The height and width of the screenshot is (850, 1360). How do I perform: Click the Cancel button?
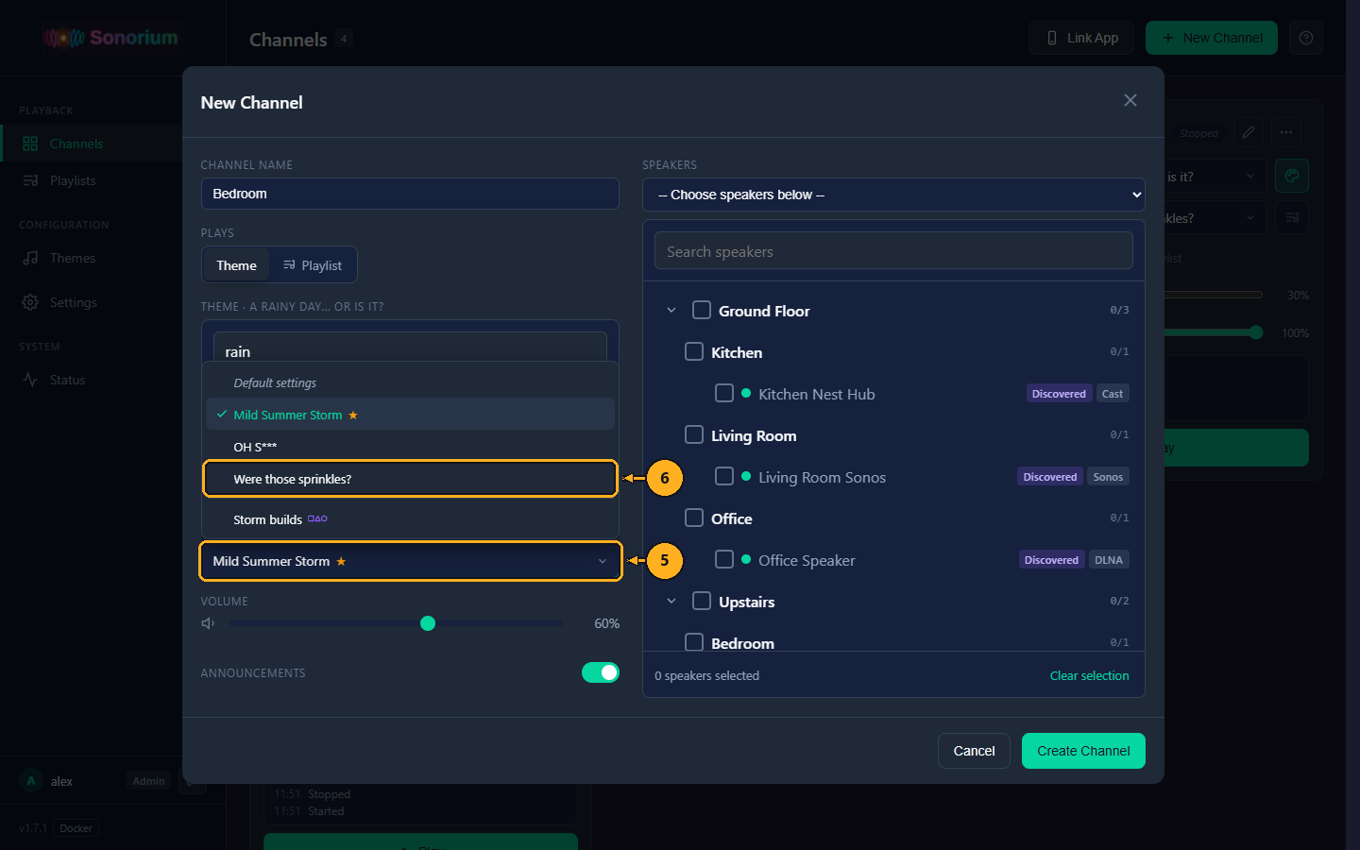click(974, 751)
